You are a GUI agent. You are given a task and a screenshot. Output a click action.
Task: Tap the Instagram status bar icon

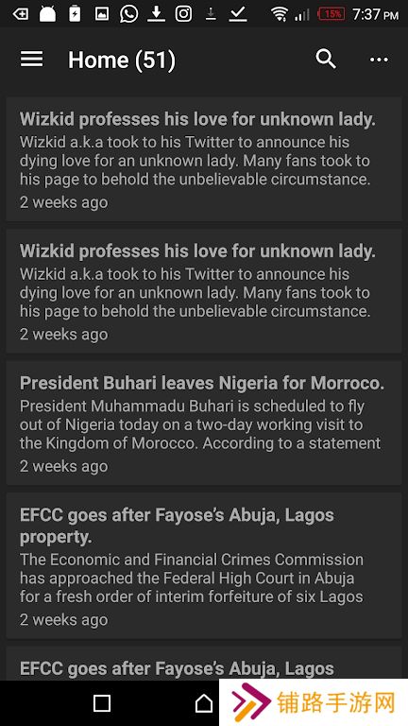click(x=183, y=14)
